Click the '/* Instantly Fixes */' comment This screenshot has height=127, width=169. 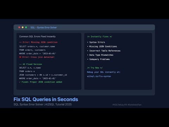click(x=100, y=37)
